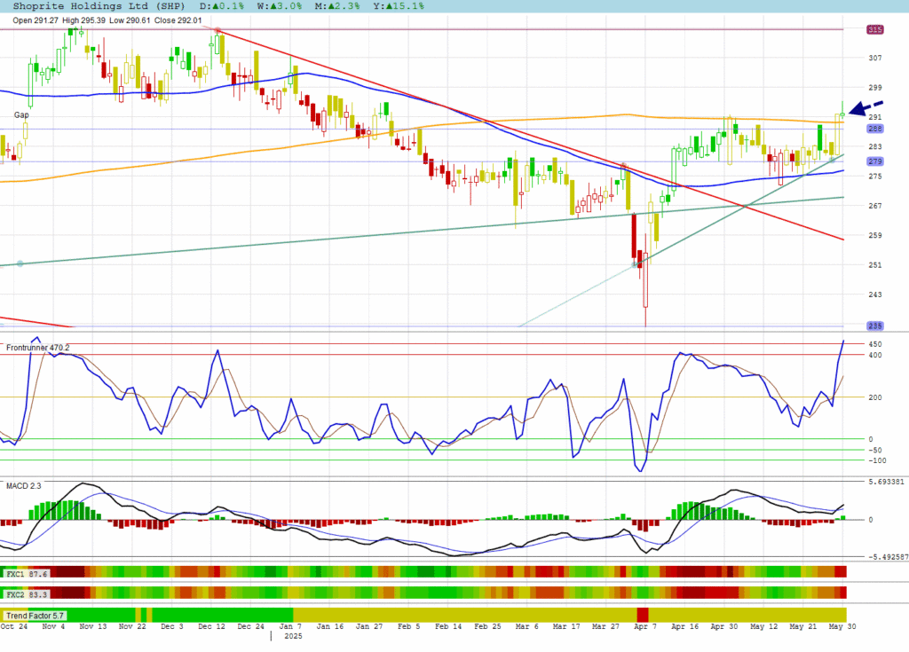909x652 pixels.
Task: Click the Open 291.27 value
Action: click(x=36, y=20)
